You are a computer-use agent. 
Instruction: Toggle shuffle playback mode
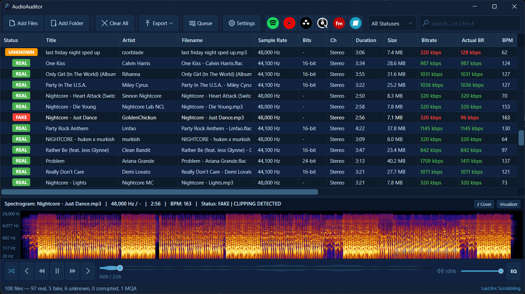[x=11, y=271]
